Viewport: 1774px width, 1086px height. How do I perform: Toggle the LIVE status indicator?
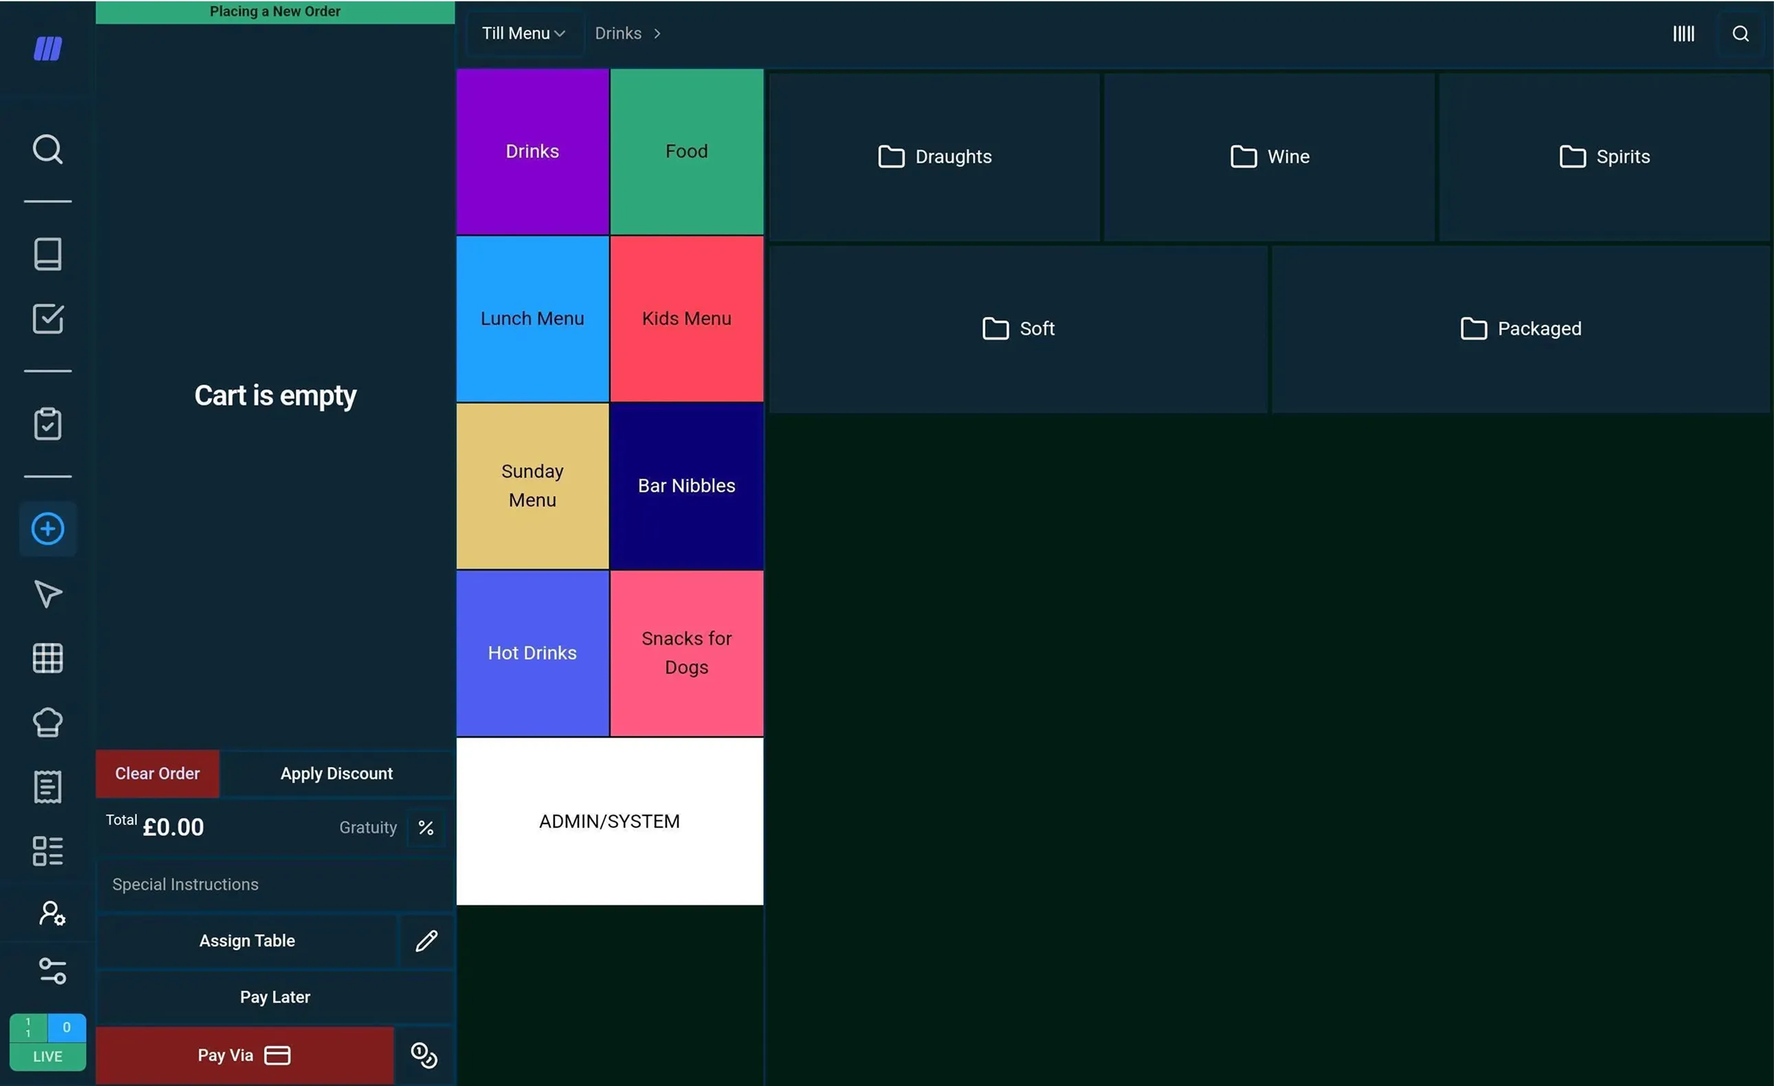[x=47, y=1056]
